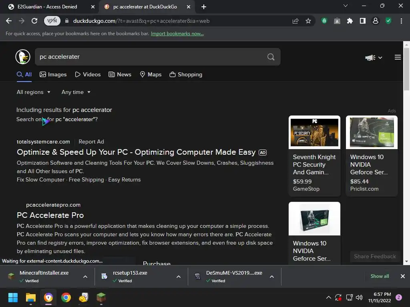This screenshot has height=307, width=410.
Task: Close the downloads bar
Action: pyautogui.click(x=403, y=276)
